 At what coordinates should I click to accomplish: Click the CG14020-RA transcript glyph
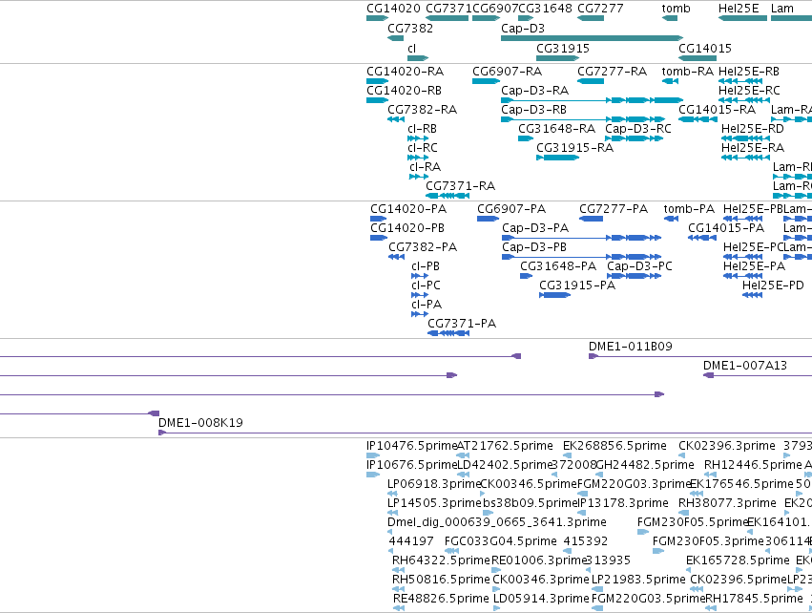coord(377,81)
